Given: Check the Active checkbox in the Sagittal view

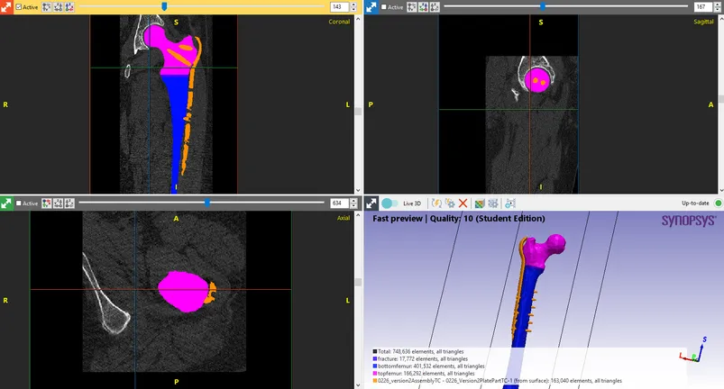Looking at the screenshot, I should (383, 6).
